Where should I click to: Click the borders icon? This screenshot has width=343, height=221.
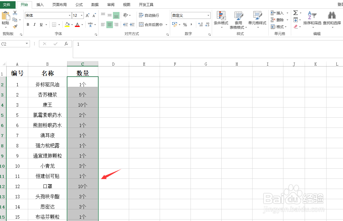point(54,25)
